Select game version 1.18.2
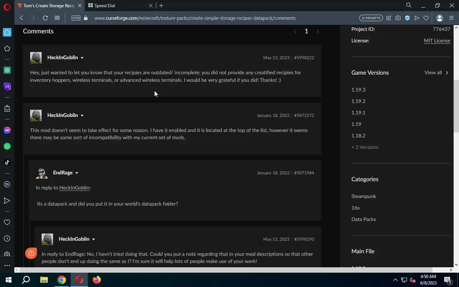 [358, 136]
